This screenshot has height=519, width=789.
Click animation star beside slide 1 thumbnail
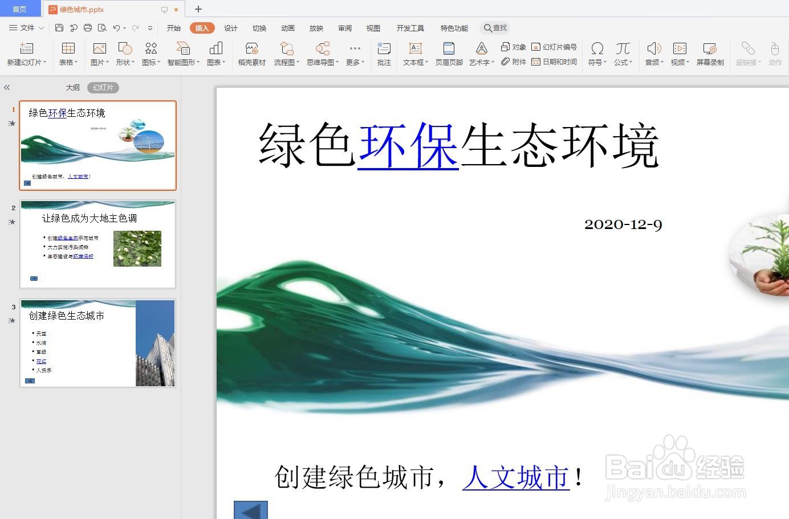coord(11,123)
